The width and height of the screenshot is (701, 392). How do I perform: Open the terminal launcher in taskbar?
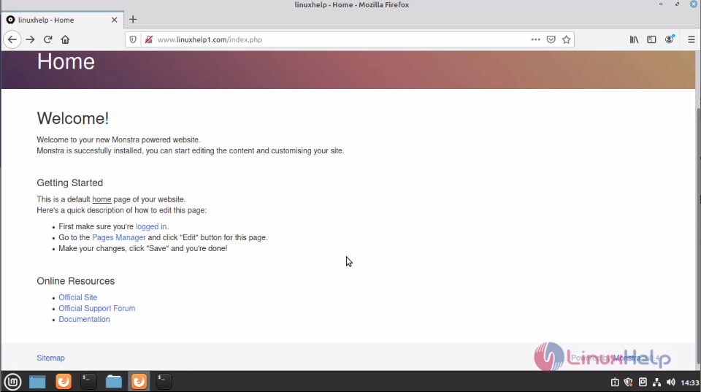[x=88, y=381]
